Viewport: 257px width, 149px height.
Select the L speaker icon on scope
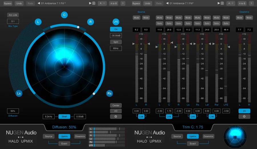click(x=38, y=22)
